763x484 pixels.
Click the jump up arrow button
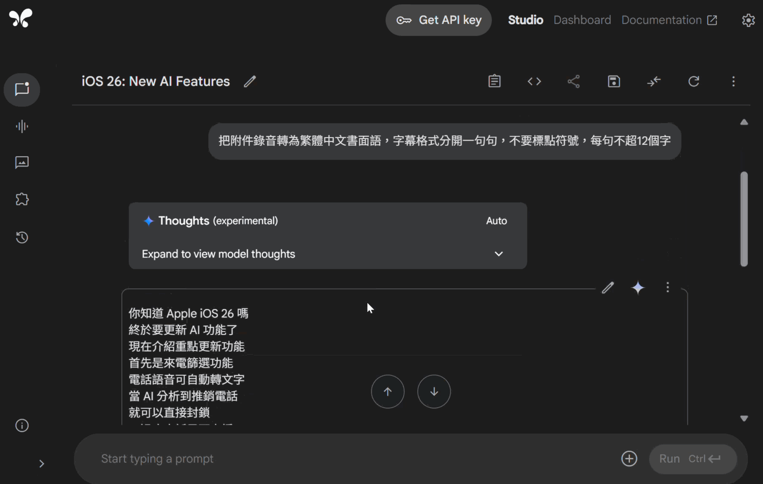388,391
